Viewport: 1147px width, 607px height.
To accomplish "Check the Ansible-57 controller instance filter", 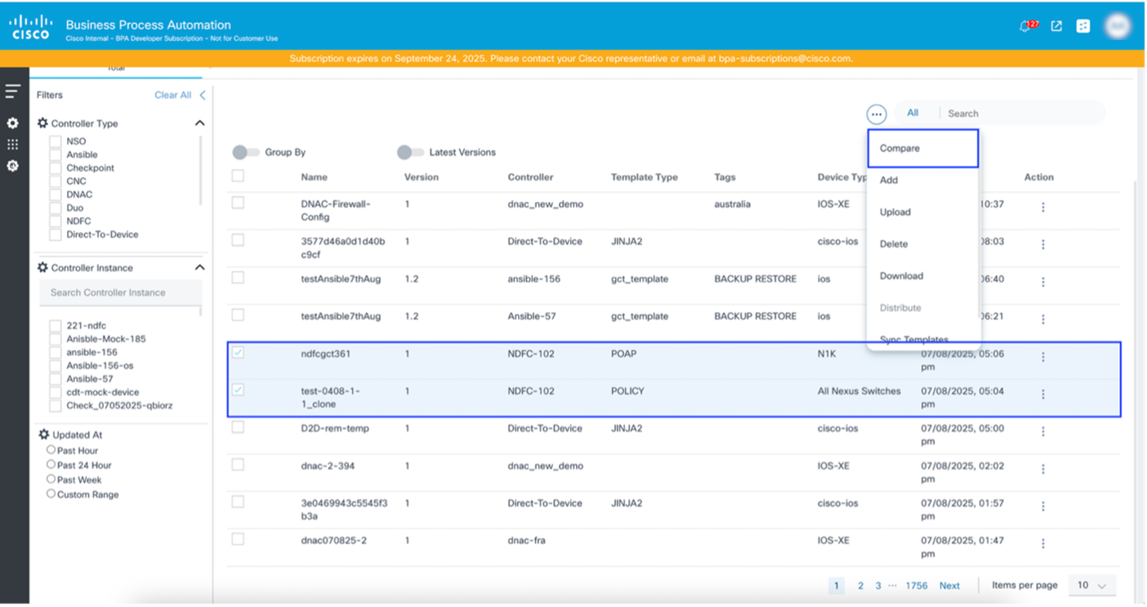I will [x=56, y=379].
